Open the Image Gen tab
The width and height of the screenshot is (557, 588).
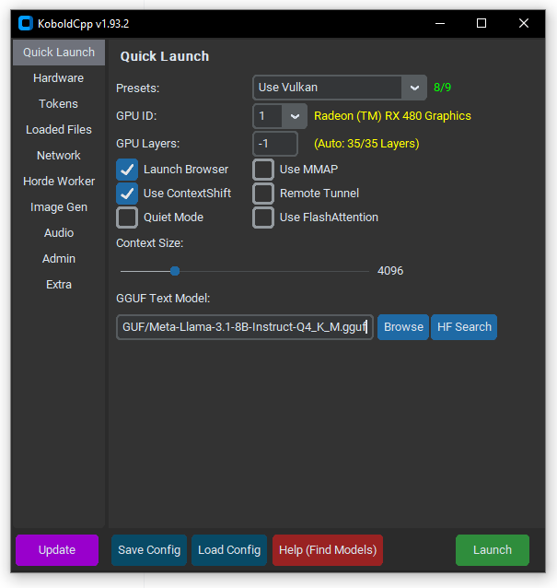(x=59, y=207)
